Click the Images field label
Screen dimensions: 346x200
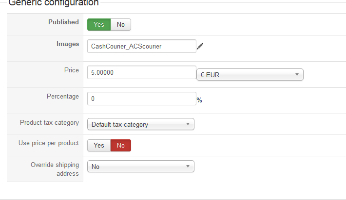point(68,44)
